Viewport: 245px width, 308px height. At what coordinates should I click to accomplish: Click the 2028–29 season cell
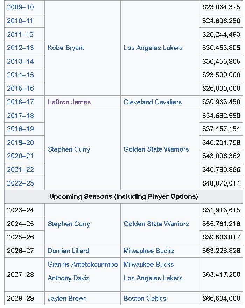[20, 298]
